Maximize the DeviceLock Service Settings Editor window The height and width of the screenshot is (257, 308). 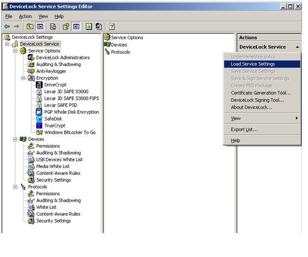click(x=290, y=6)
